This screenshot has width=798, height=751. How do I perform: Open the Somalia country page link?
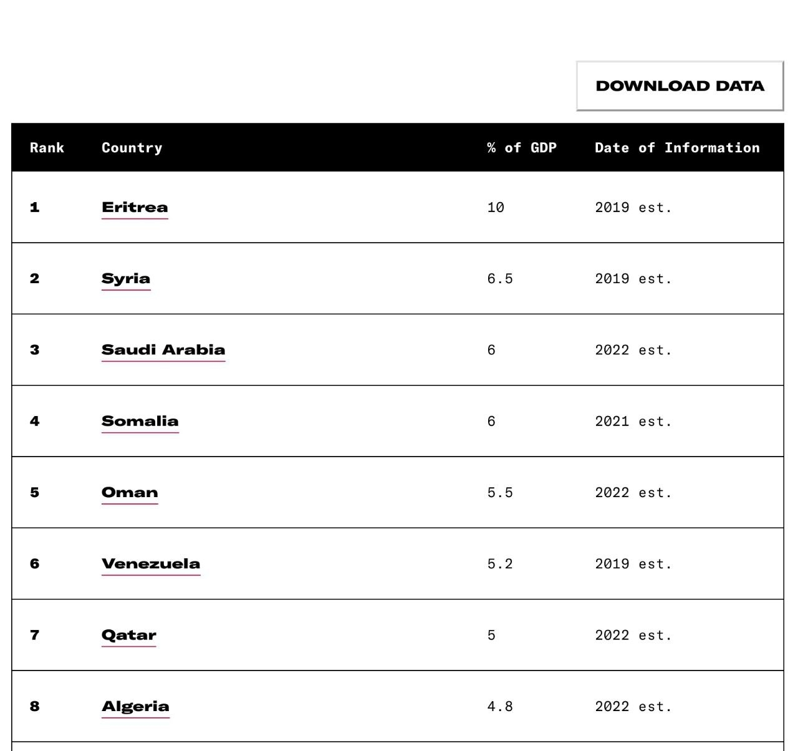(x=140, y=422)
